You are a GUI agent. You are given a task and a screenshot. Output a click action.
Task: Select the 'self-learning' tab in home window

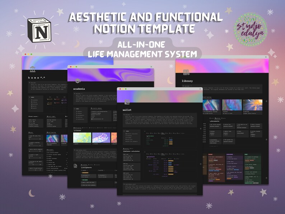(51, 132)
